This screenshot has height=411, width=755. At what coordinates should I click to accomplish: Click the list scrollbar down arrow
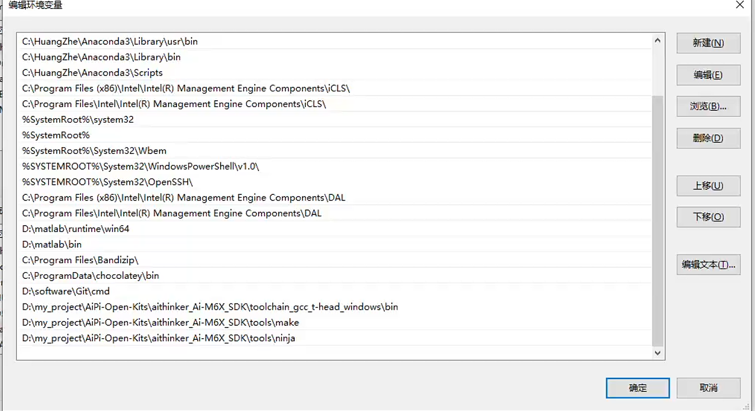pos(658,353)
